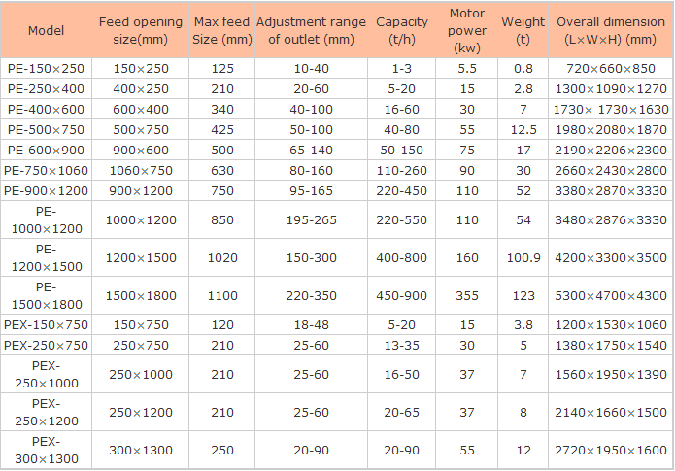
Task: Select the Feed opening size(mm) header
Action: [x=140, y=30]
